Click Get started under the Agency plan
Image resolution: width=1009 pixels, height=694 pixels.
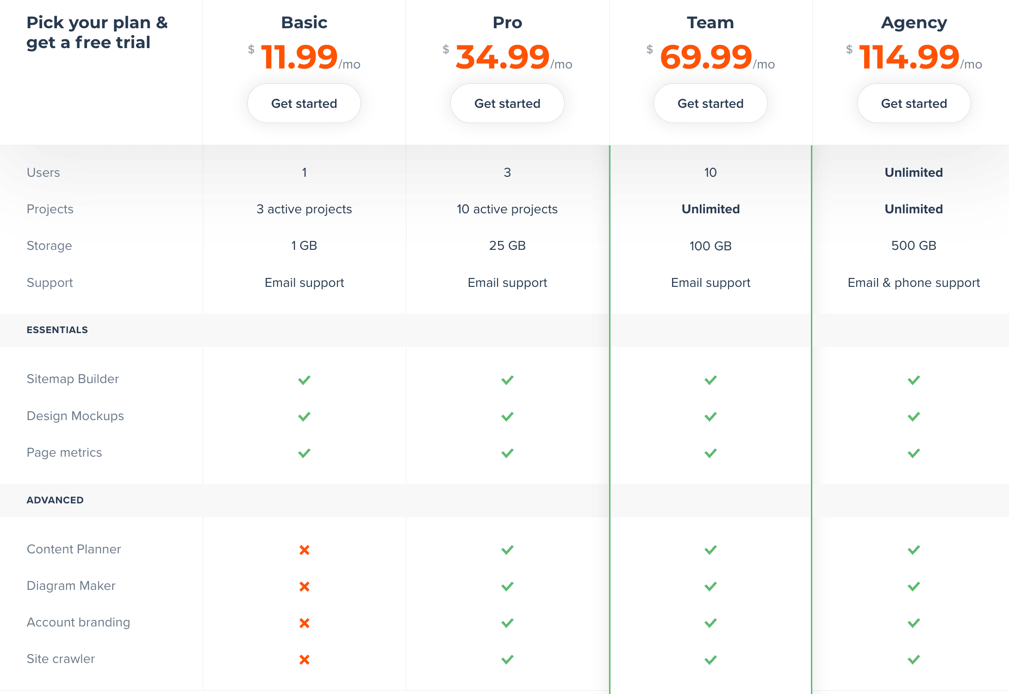click(x=913, y=103)
